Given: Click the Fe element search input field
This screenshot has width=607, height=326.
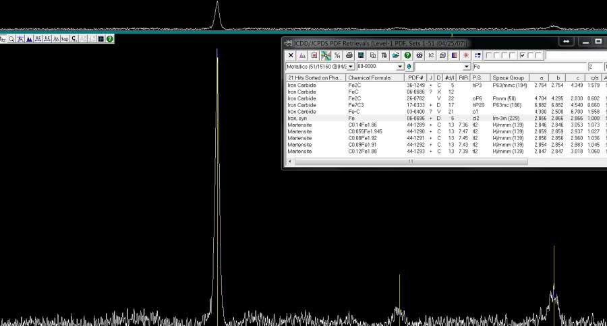Looking at the screenshot, I should [528, 67].
